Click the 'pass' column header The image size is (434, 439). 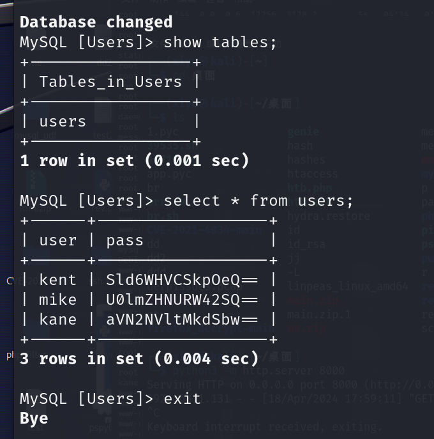124,242
